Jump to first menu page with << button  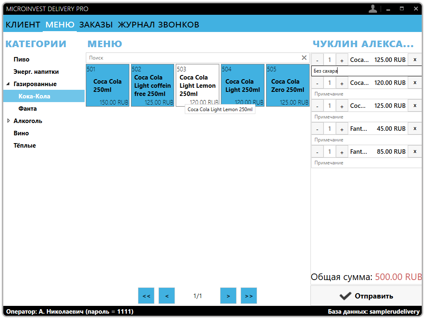[146, 296]
